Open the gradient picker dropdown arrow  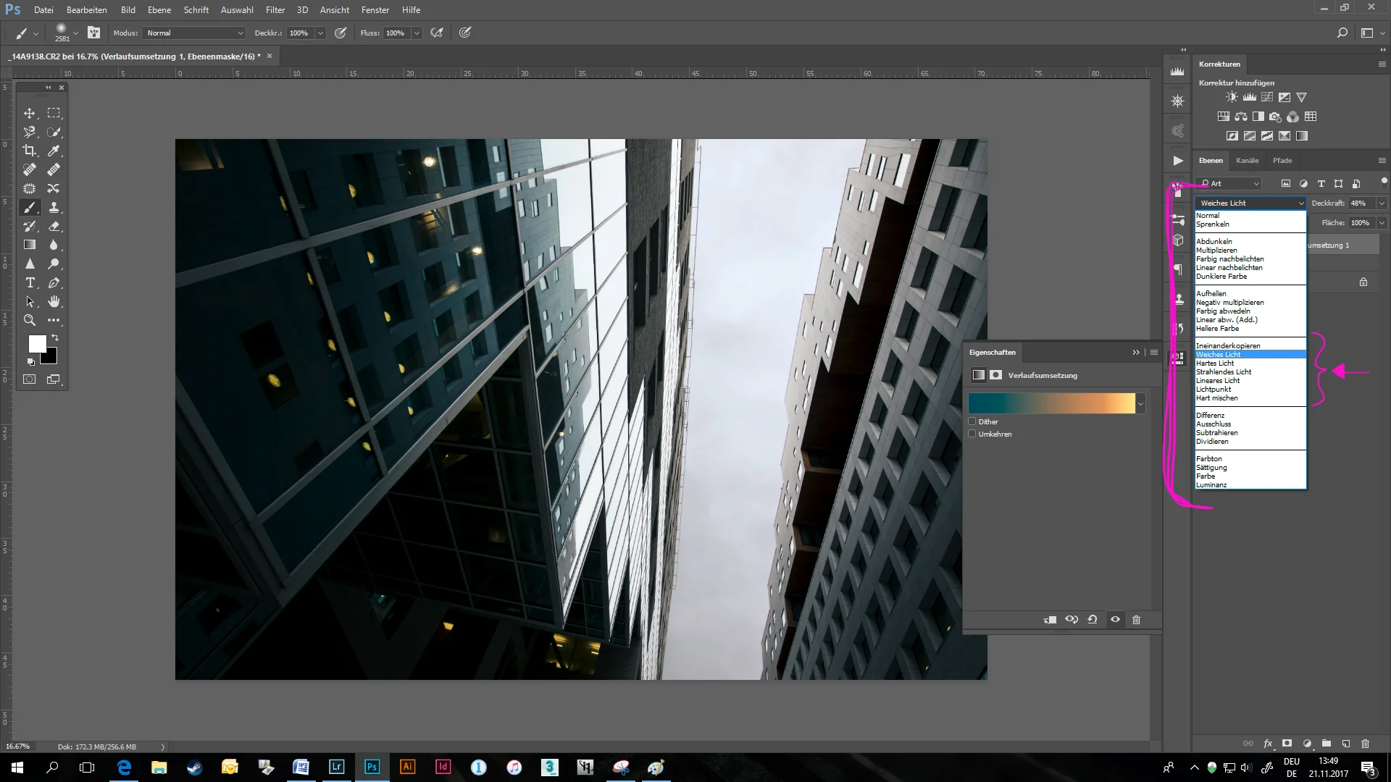[1140, 404]
